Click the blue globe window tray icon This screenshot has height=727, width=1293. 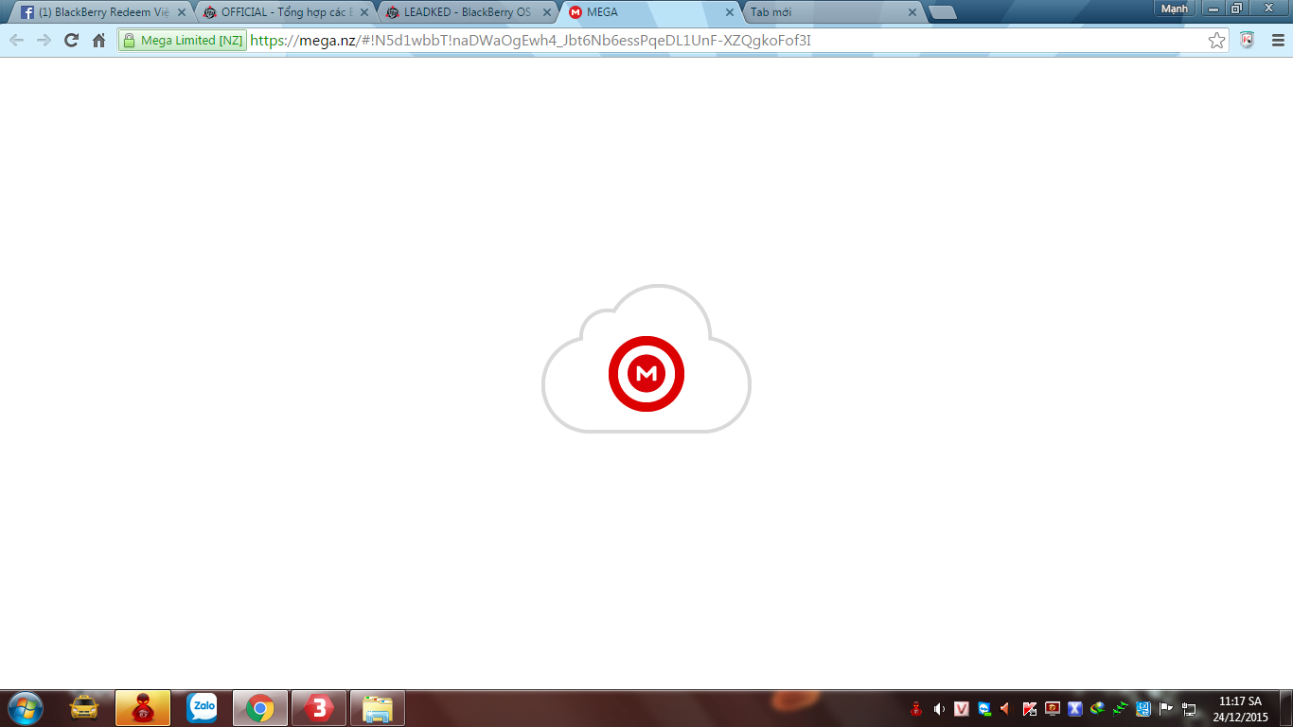[1143, 708]
